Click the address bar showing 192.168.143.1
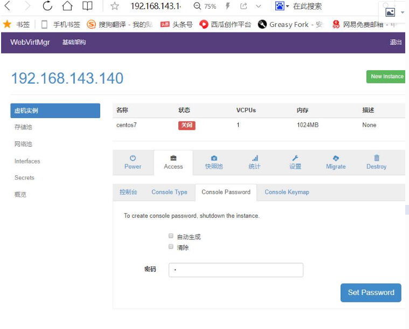Viewport: 409px width, 329px height. point(156,6)
